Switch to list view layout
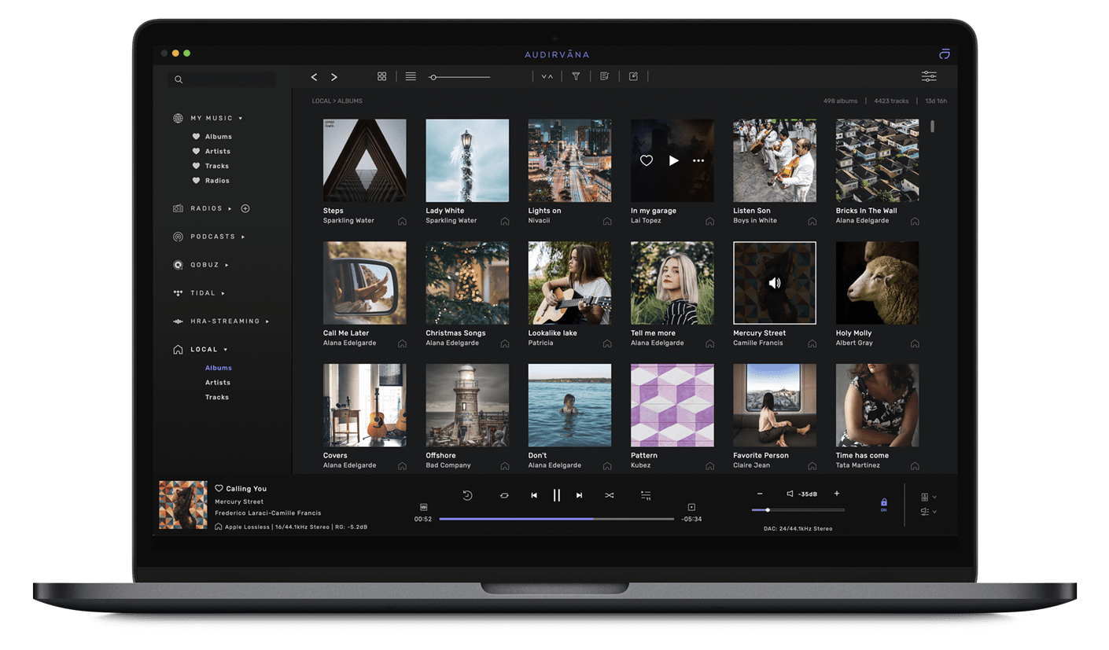Image resolution: width=1109 pixels, height=650 pixels. (x=411, y=76)
